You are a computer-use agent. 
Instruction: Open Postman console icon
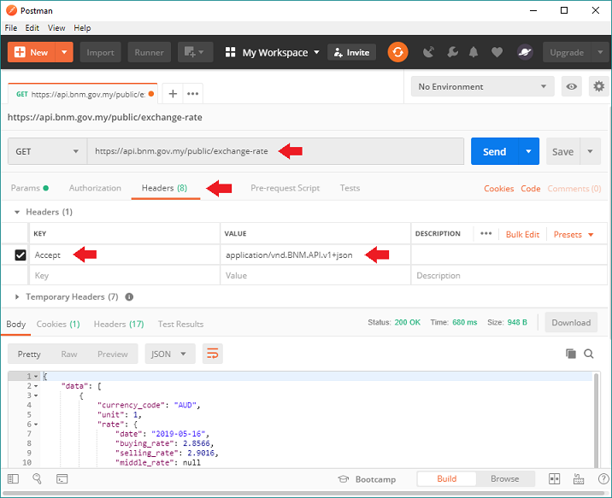coord(62,479)
